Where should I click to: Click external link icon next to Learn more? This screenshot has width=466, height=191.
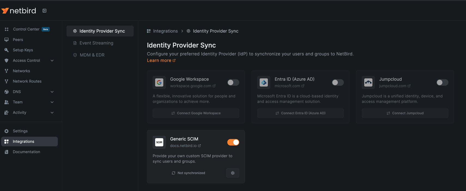coord(174,60)
